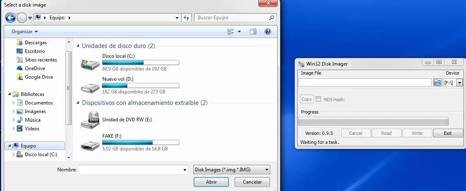Image resolution: width=466 pixels, height=191 pixels.
Task: Open the recent pages dropdown arrow
Action: [x=30, y=18]
